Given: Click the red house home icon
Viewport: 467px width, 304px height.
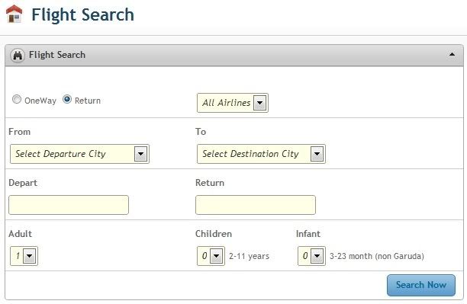Looking at the screenshot, I should (14, 14).
